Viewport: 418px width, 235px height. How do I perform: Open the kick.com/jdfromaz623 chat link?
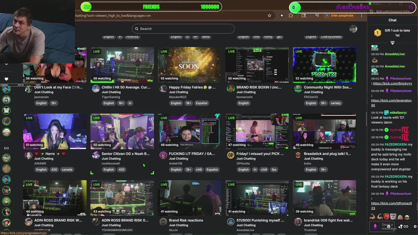391,206
